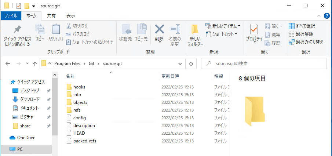The width and height of the screenshot is (332, 156).
Task: Click History (履歴) in ribbon
Action: (x=273, y=43)
